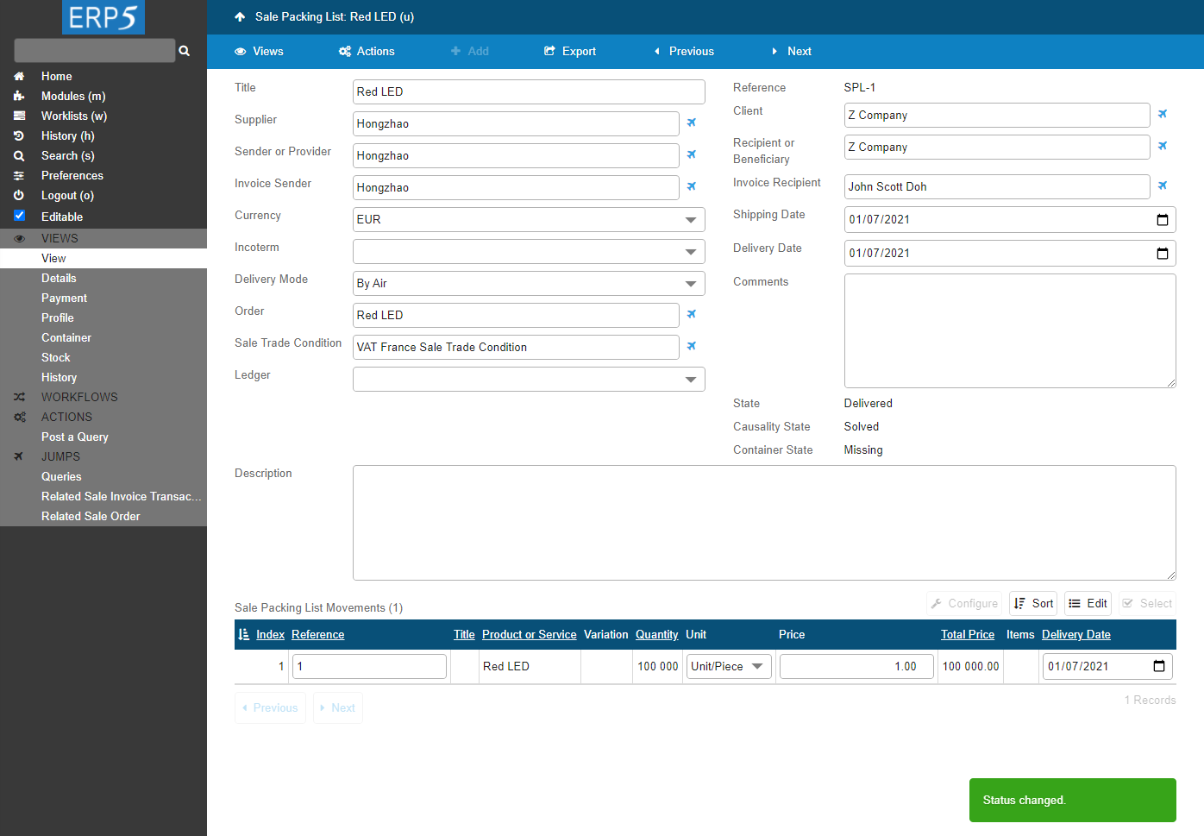
Task: Open the Actions menu in the header
Action: [367, 51]
